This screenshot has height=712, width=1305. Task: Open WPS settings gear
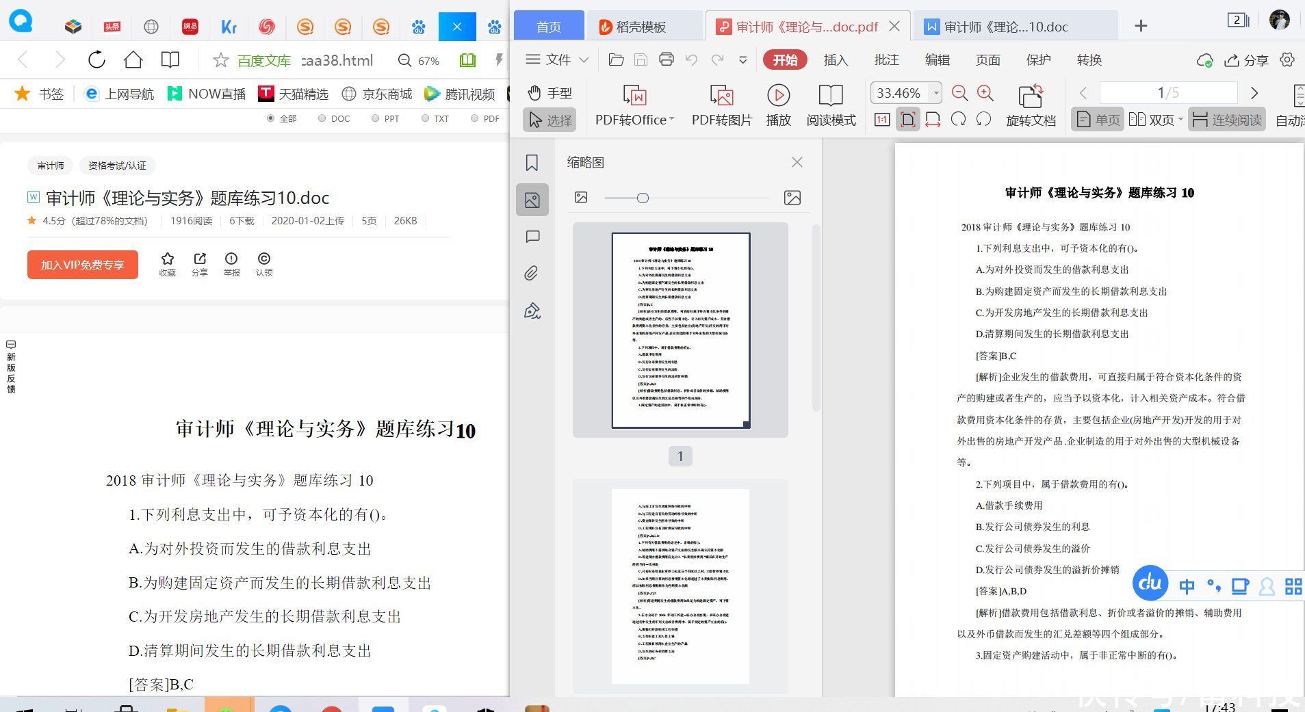point(1287,60)
